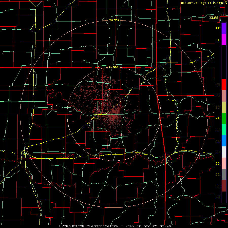The height and width of the screenshot is (228, 228).
Task: Click the DS white legend swatch
Action: 224,152
